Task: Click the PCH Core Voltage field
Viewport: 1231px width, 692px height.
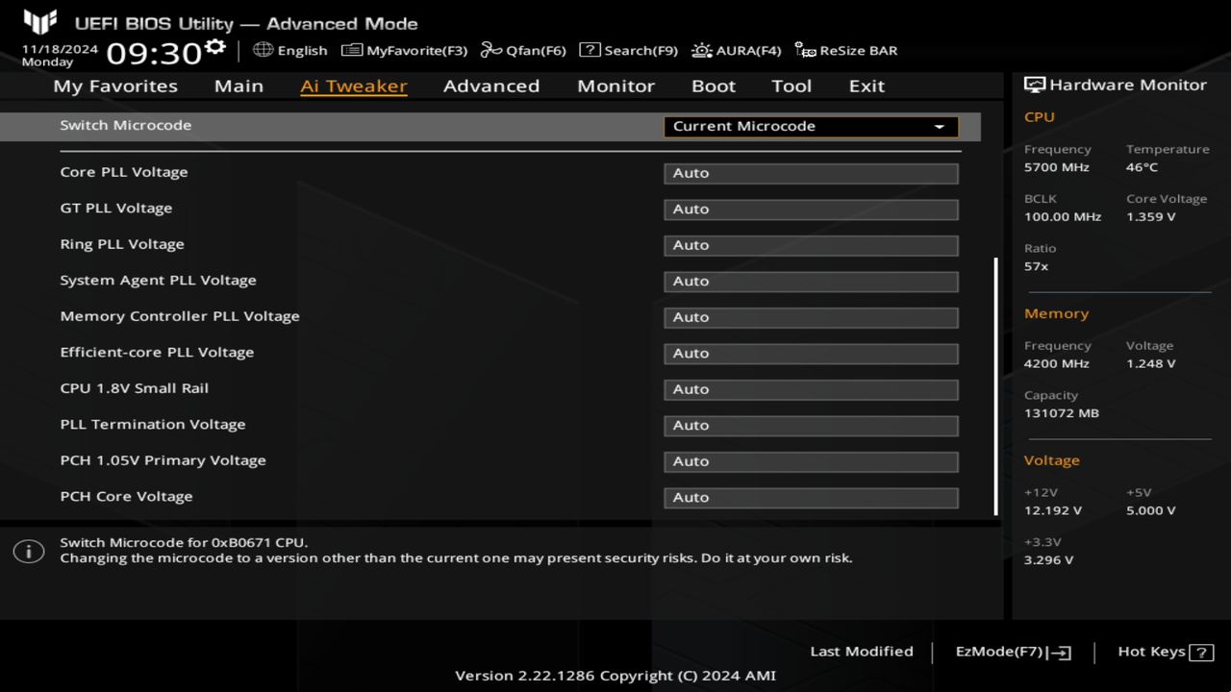Action: click(x=811, y=498)
